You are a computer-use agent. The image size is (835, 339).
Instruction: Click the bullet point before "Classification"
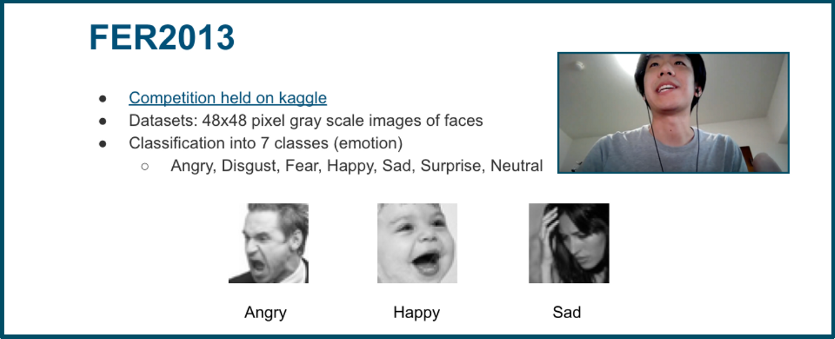pyautogui.click(x=103, y=144)
